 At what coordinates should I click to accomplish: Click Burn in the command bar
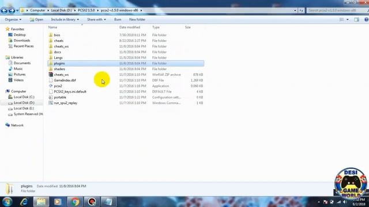(118, 20)
